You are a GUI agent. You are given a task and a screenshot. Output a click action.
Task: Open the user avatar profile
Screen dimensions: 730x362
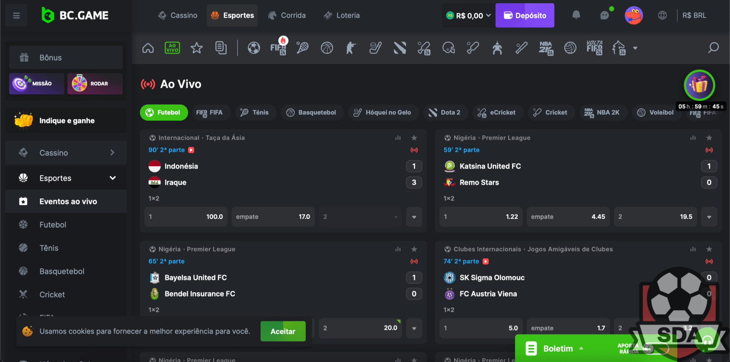634,15
